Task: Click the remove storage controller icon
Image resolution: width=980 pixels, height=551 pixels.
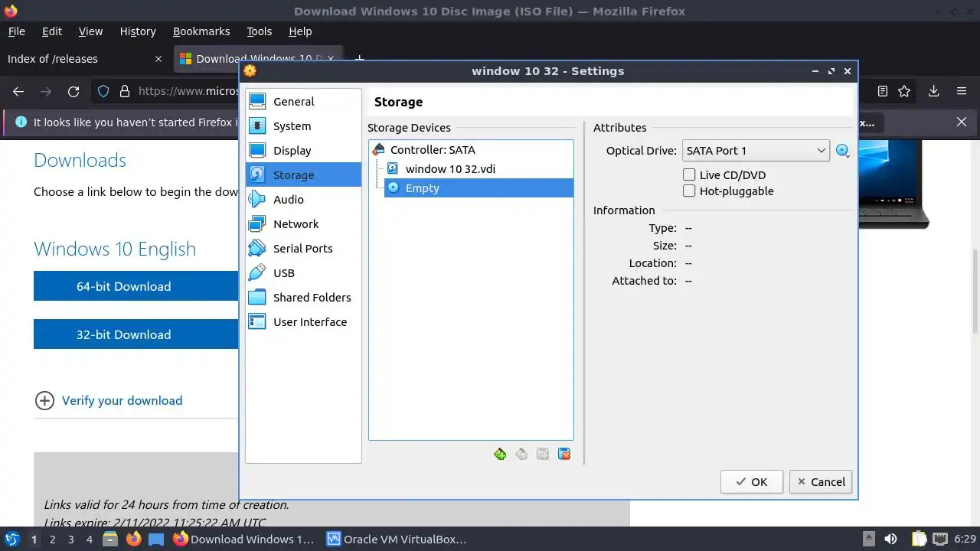Action: coord(521,454)
